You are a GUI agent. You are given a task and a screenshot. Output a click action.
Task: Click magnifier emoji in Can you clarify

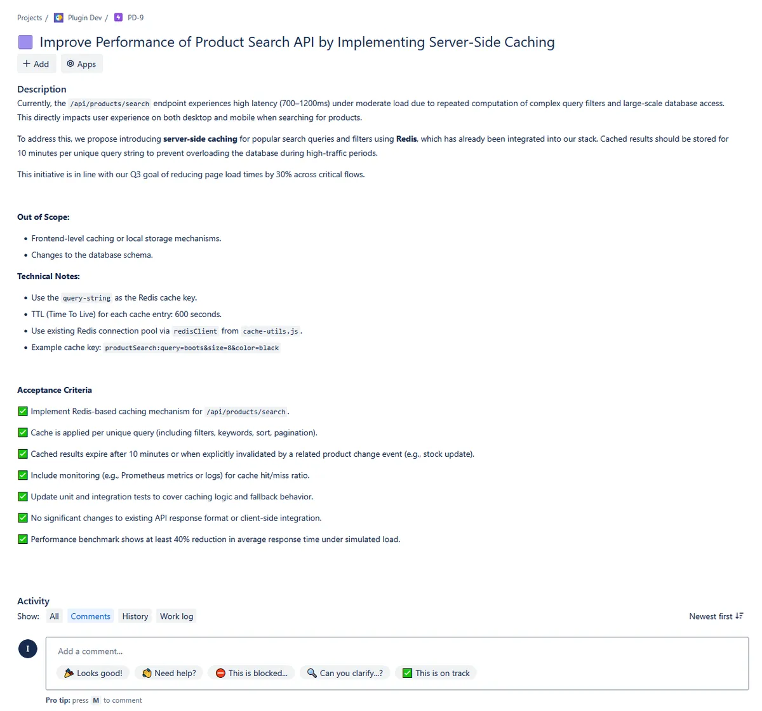click(312, 673)
